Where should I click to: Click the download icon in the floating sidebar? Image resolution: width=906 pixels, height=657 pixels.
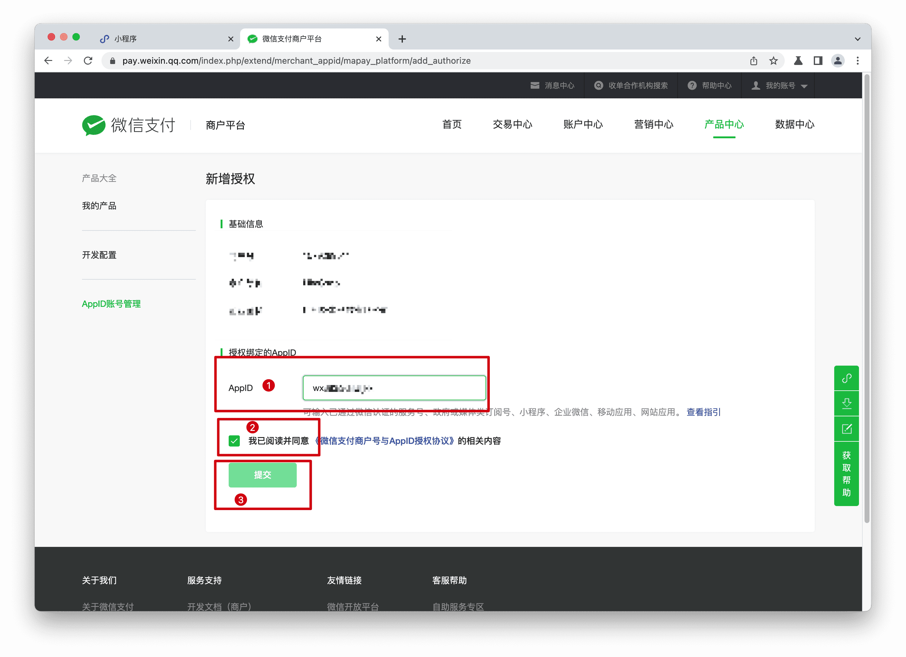click(x=847, y=403)
